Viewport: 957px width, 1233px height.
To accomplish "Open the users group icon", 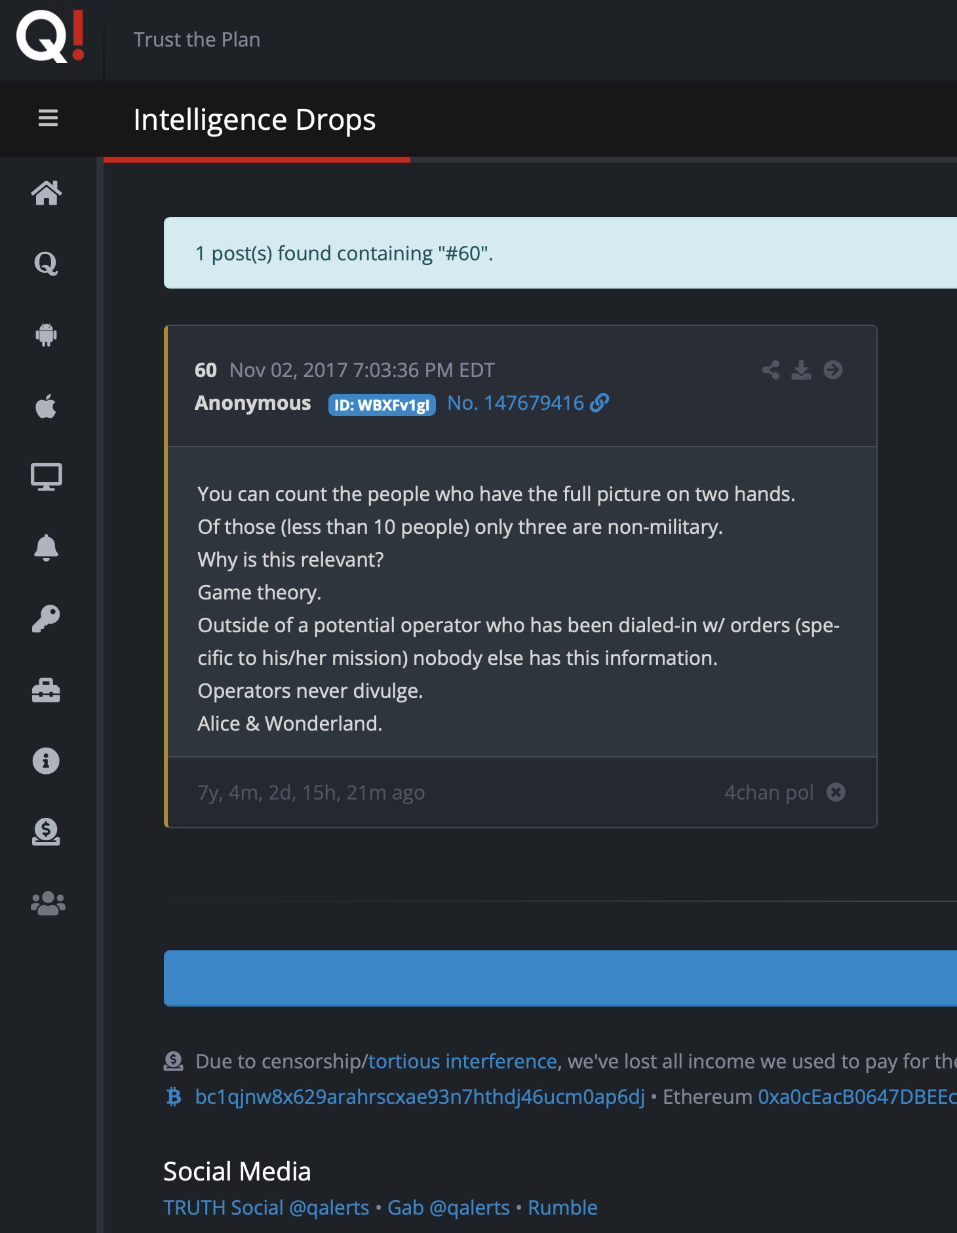I will point(48,903).
